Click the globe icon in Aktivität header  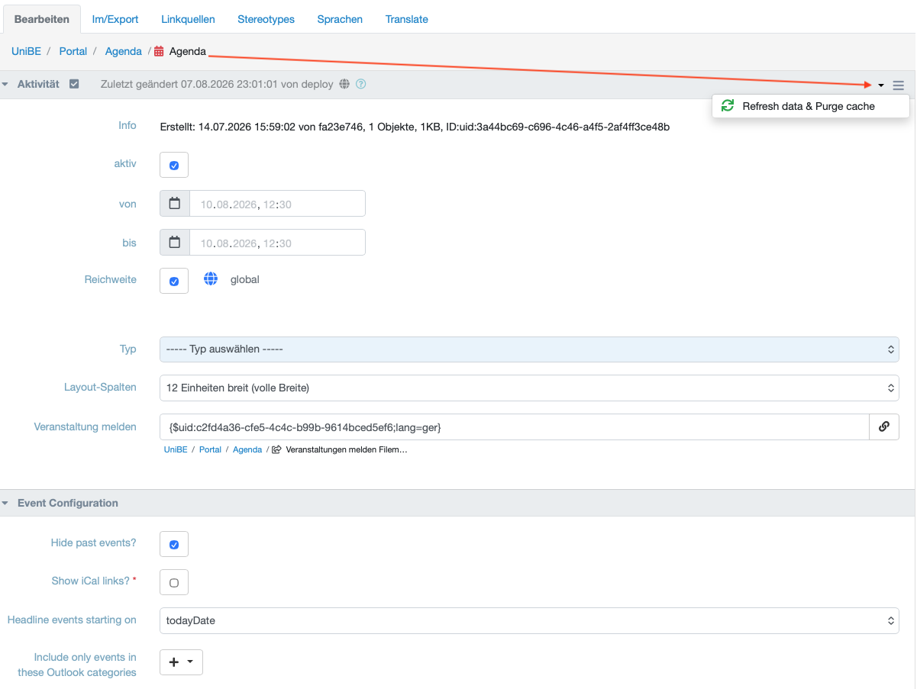click(x=345, y=84)
